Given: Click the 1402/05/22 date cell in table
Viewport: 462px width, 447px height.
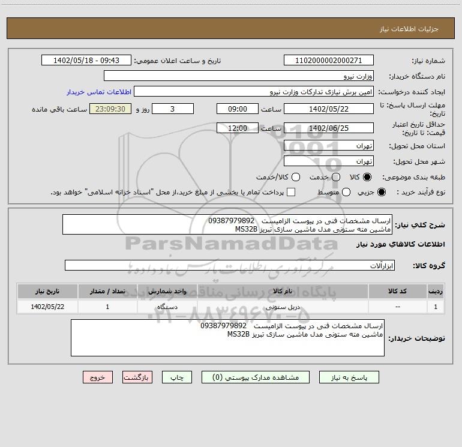Looking at the screenshot, I should 47,307.
